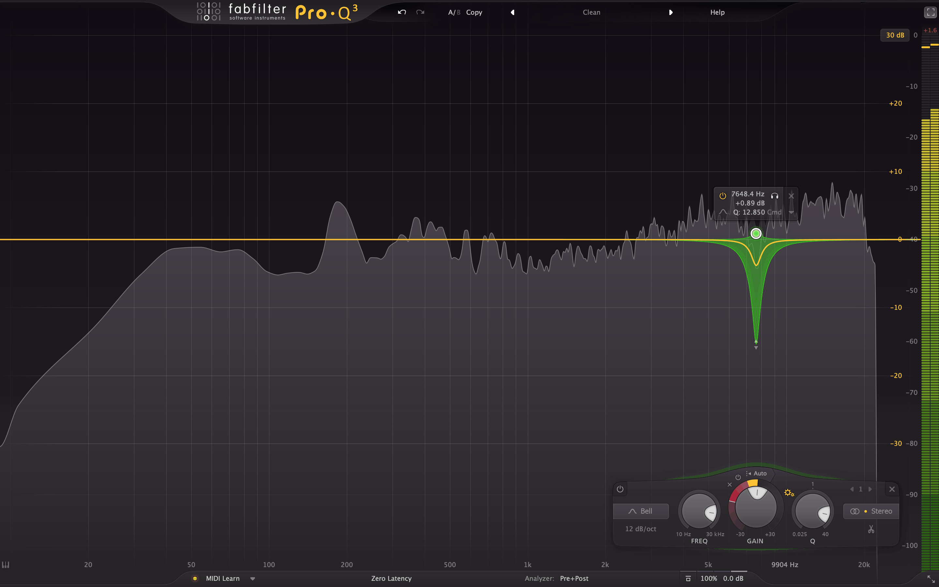Click bell shape icon in band tooltip
The width and height of the screenshot is (939, 587).
[x=723, y=212]
